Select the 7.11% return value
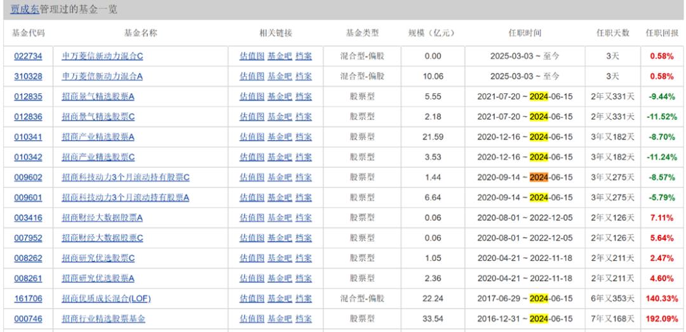Screen dimensions: 686x332 (661, 218)
